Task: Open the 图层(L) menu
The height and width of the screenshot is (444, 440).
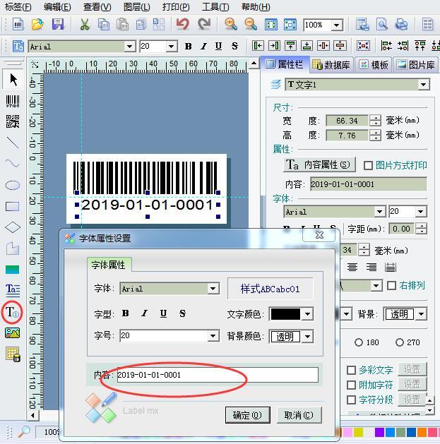Action: [136, 6]
